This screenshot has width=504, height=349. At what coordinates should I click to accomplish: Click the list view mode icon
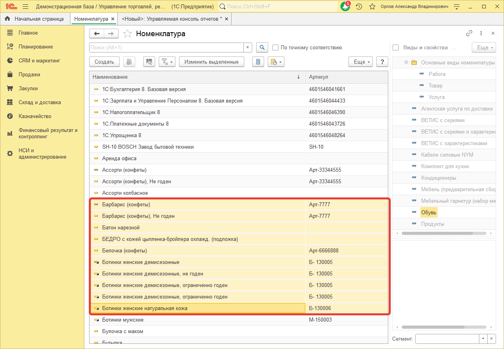click(258, 62)
